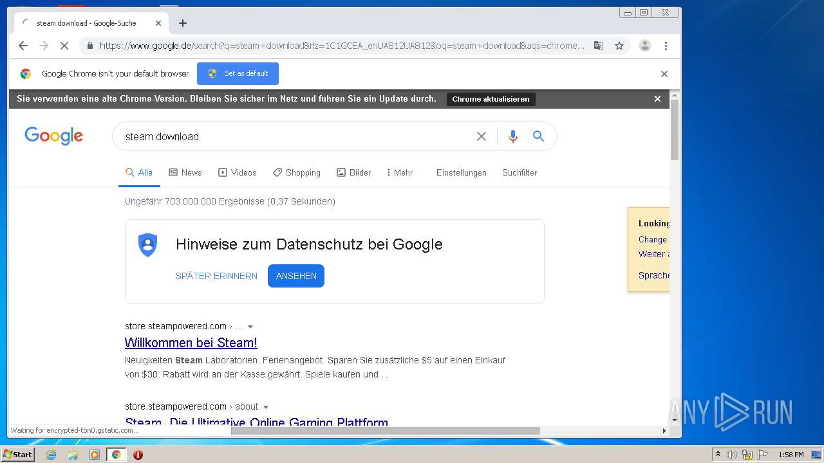Click the Chrome taskbar icon

116,455
